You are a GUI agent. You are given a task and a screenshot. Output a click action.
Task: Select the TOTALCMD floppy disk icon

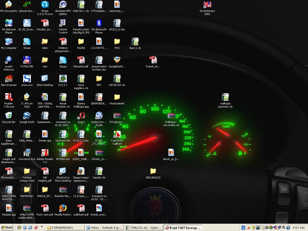click(x=27, y=60)
